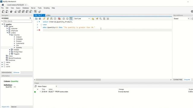Create new schema toolbar icon

16,11
